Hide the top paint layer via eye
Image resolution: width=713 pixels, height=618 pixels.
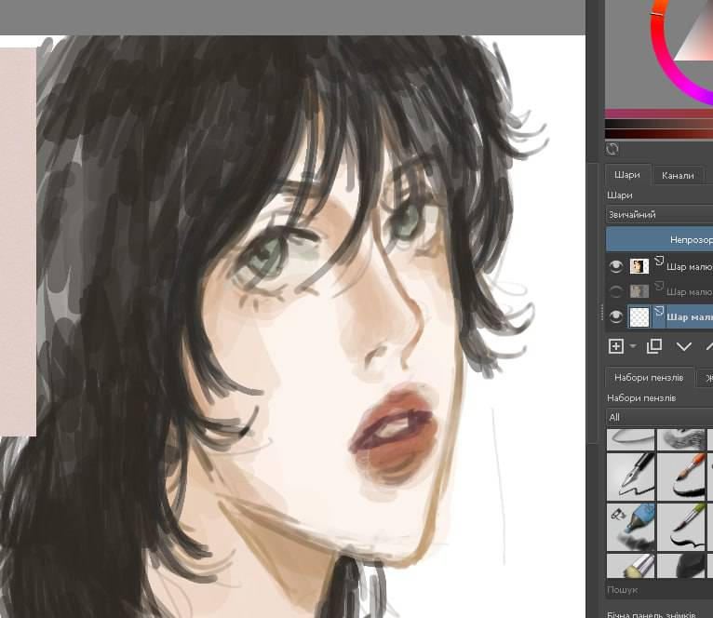[x=615, y=266]
